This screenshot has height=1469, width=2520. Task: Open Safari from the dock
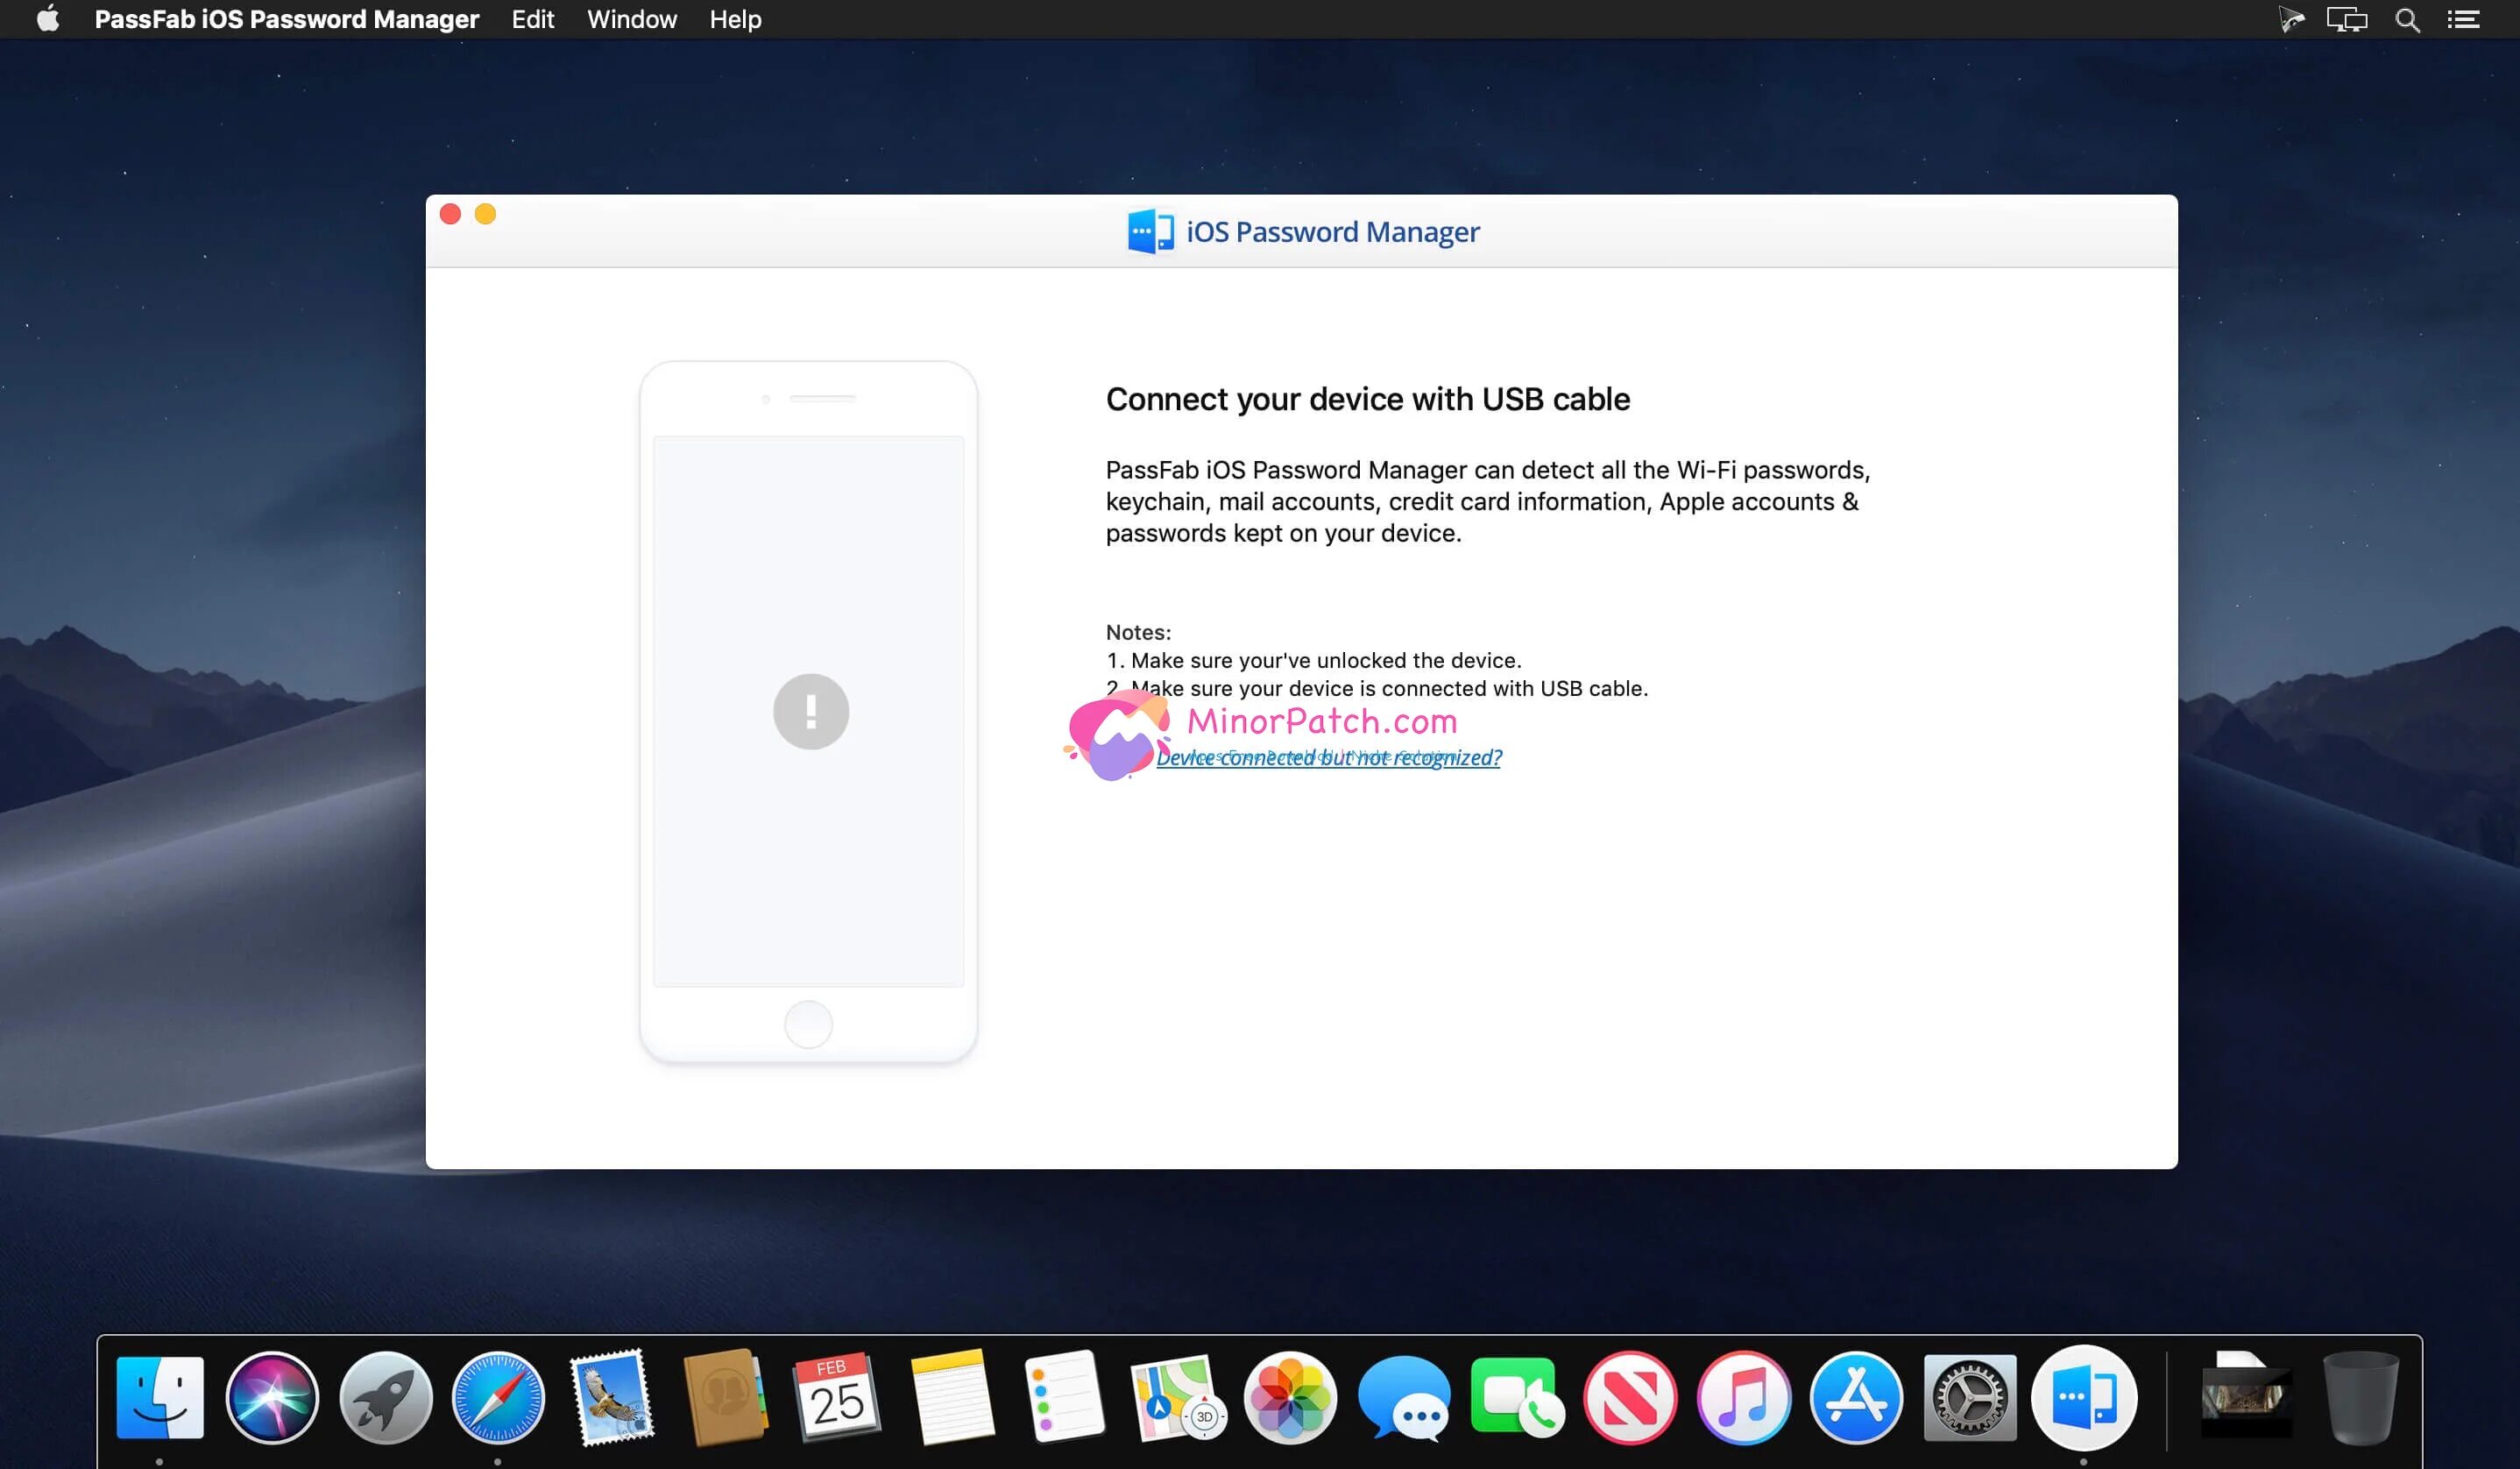tap(498, 1397)
